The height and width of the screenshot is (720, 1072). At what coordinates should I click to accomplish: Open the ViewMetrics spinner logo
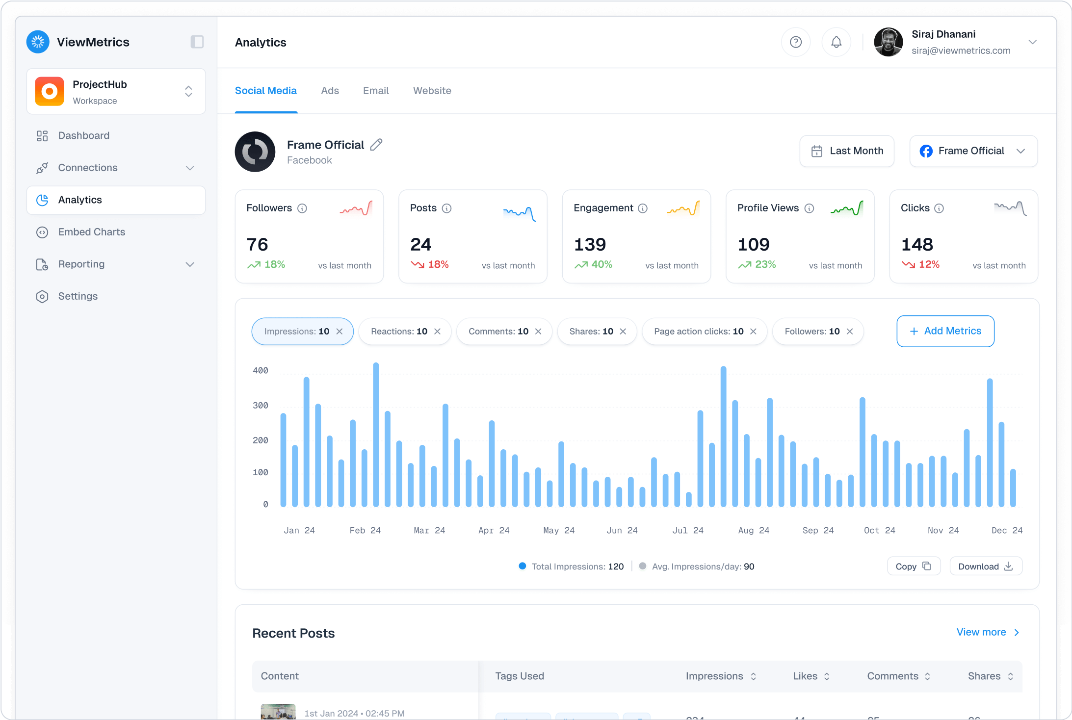tap(38, 42)
